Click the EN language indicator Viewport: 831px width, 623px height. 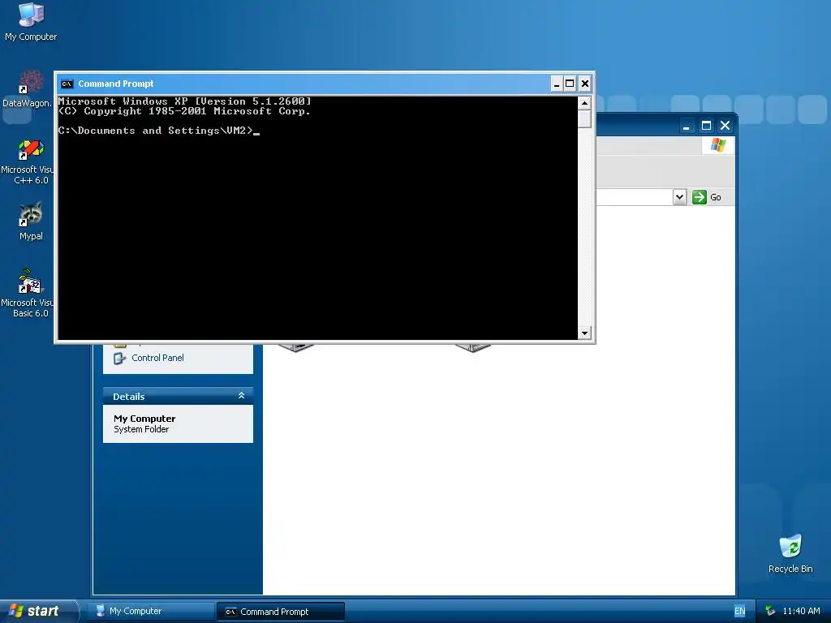(740, 611)
